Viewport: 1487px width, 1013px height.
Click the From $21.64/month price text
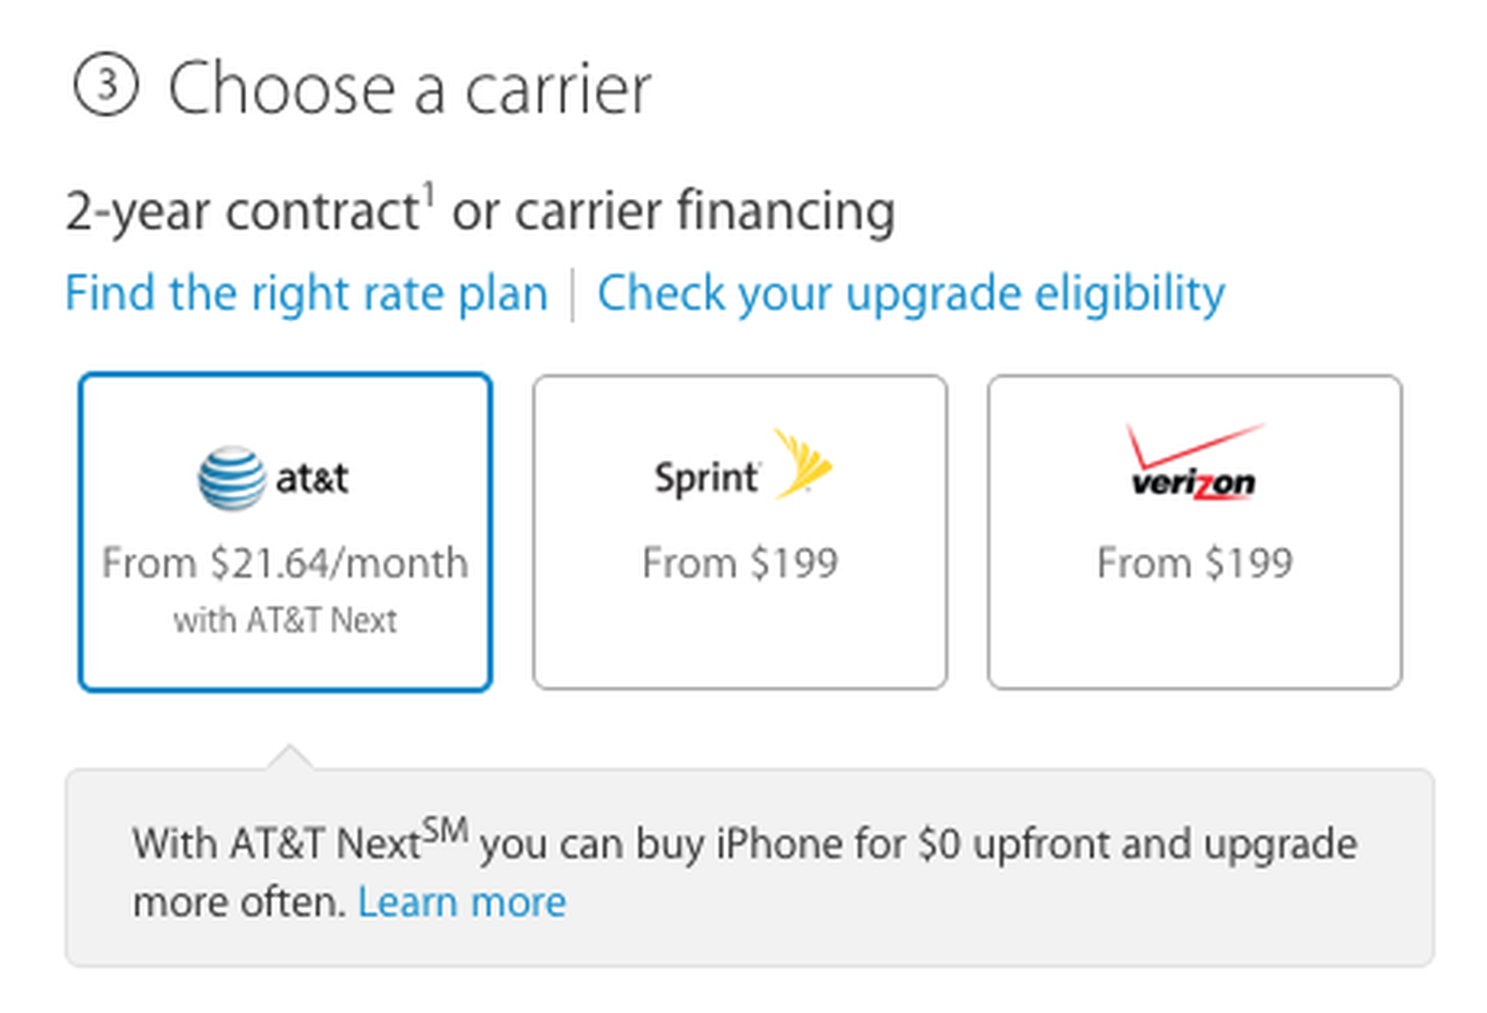tap(285, 562)
